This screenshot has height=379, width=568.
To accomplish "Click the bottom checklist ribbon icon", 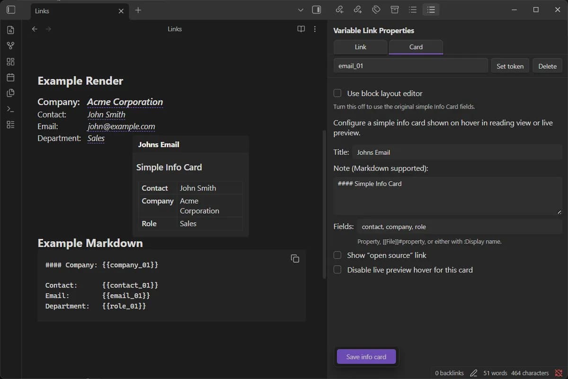I will click(10, 125).
